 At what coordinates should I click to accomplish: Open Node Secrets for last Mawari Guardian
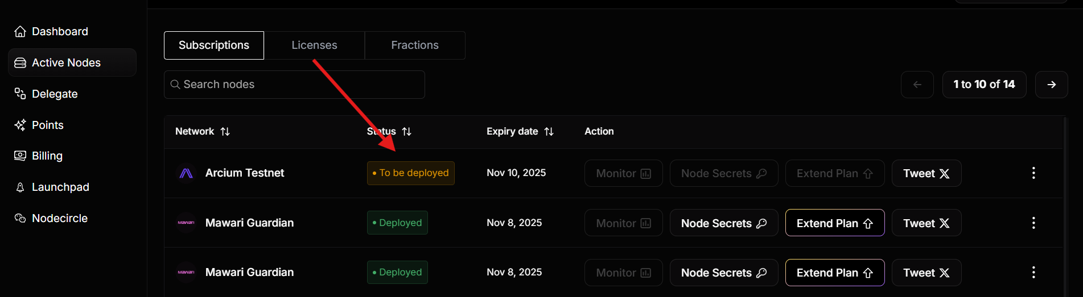pos(723,273)
